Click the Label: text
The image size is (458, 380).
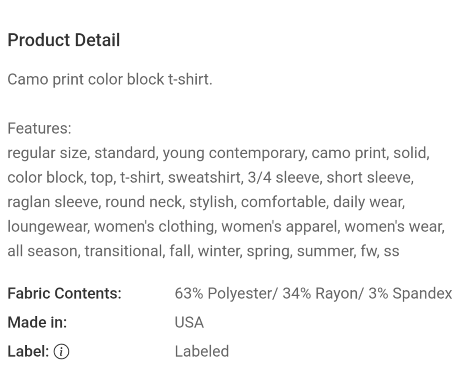(29, 351)
